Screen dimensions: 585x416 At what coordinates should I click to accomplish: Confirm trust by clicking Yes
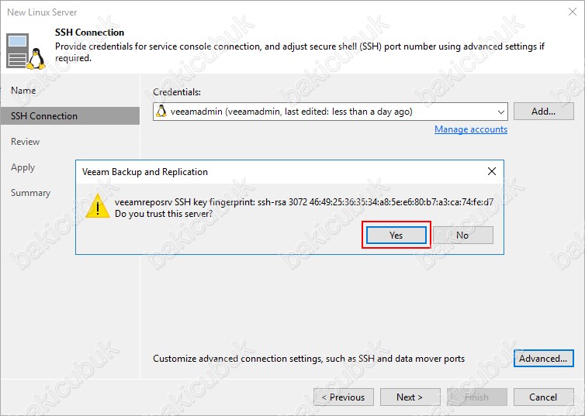tap(396, 235)
